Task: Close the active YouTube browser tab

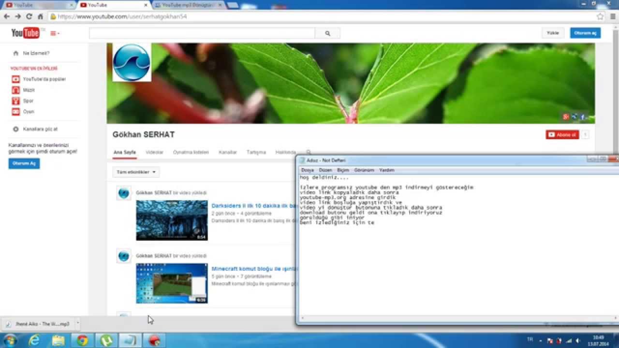Action: pyautogui.click(x=146, y=5)
